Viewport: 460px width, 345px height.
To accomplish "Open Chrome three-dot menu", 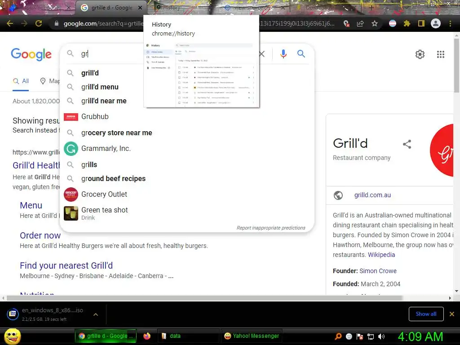I will click(x=450, y=23).
